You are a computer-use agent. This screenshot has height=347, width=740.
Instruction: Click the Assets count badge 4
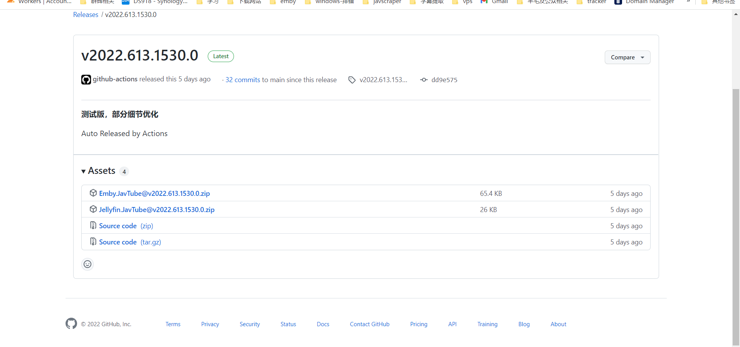tap(124, 172)
